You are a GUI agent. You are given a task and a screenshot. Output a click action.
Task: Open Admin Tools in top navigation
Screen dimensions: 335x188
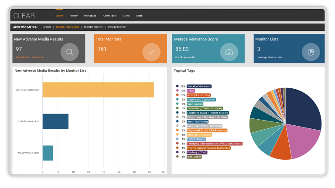click(109, 16)
